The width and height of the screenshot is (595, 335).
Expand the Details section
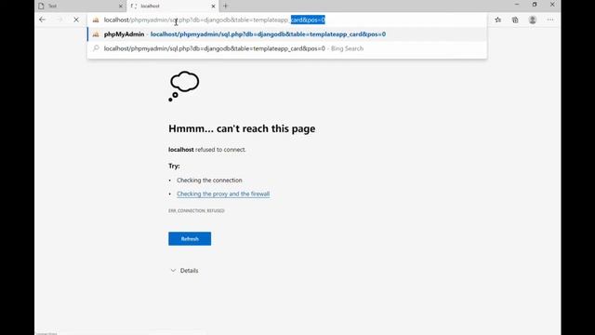[184, 271]
